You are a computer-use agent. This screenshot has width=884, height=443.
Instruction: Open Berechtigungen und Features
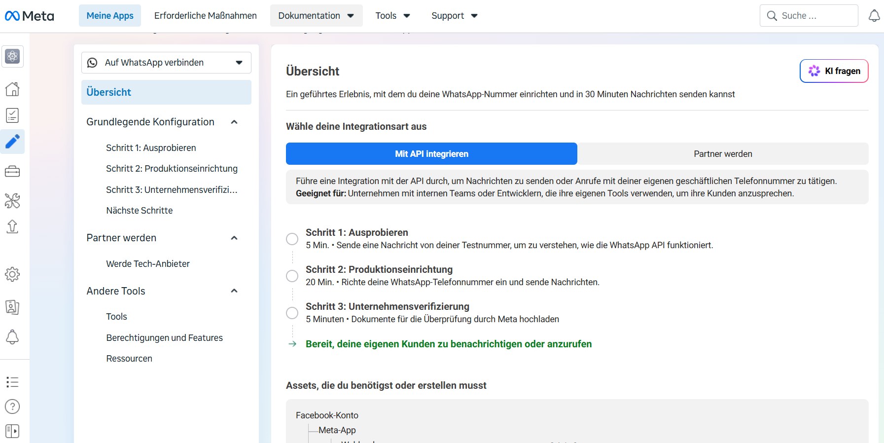click(x=164, y=338)
